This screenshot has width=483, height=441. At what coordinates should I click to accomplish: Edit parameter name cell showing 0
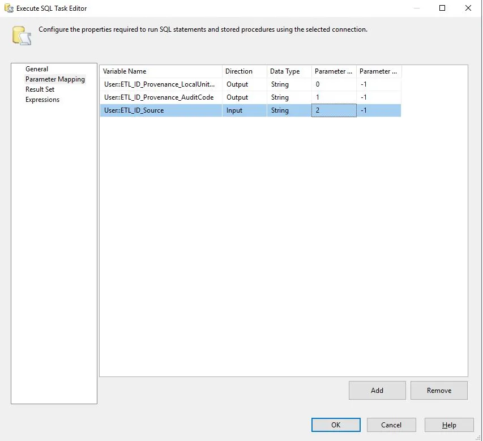(334, 84)
